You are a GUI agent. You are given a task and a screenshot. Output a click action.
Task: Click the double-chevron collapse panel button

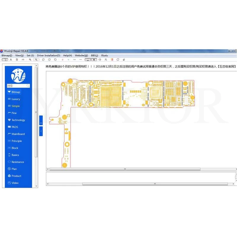[41, 121]
